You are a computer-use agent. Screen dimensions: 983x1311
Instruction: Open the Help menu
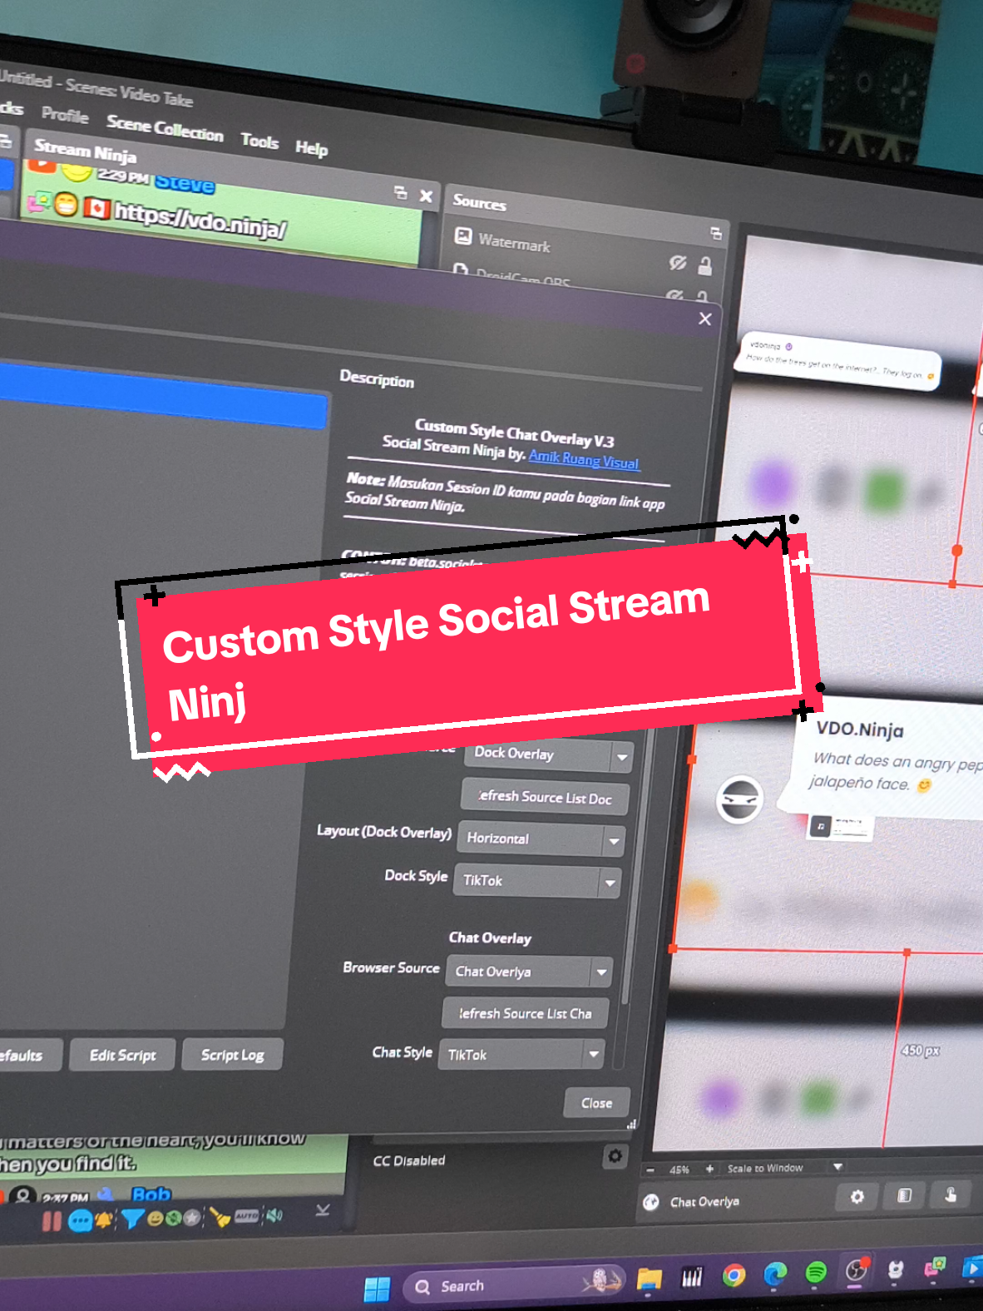[311, 148]
